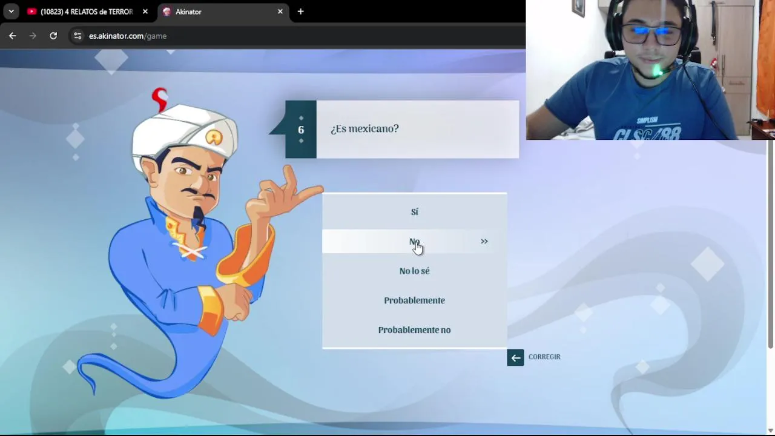Open the site information icon in address bar
The height and width of the screenshot is (436, 775).
click(x=77, y=36)
